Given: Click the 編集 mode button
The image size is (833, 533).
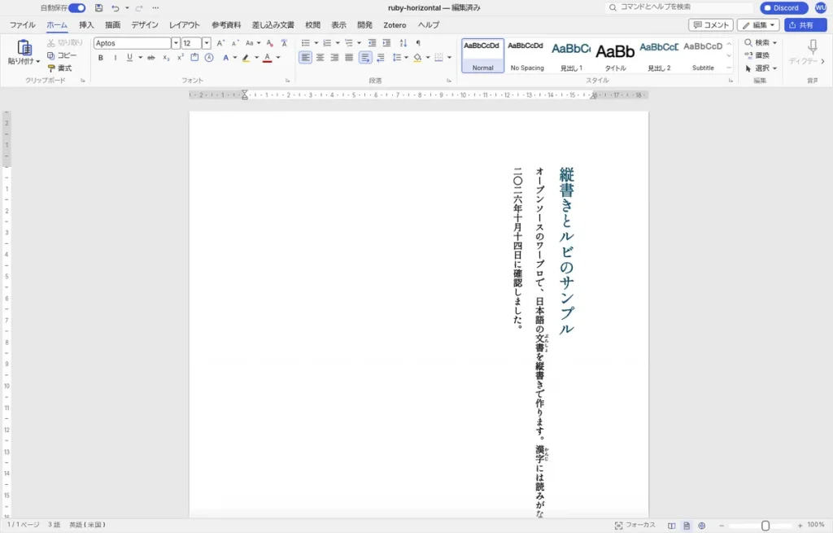Looking at the screenshot, I should (758, 25).
